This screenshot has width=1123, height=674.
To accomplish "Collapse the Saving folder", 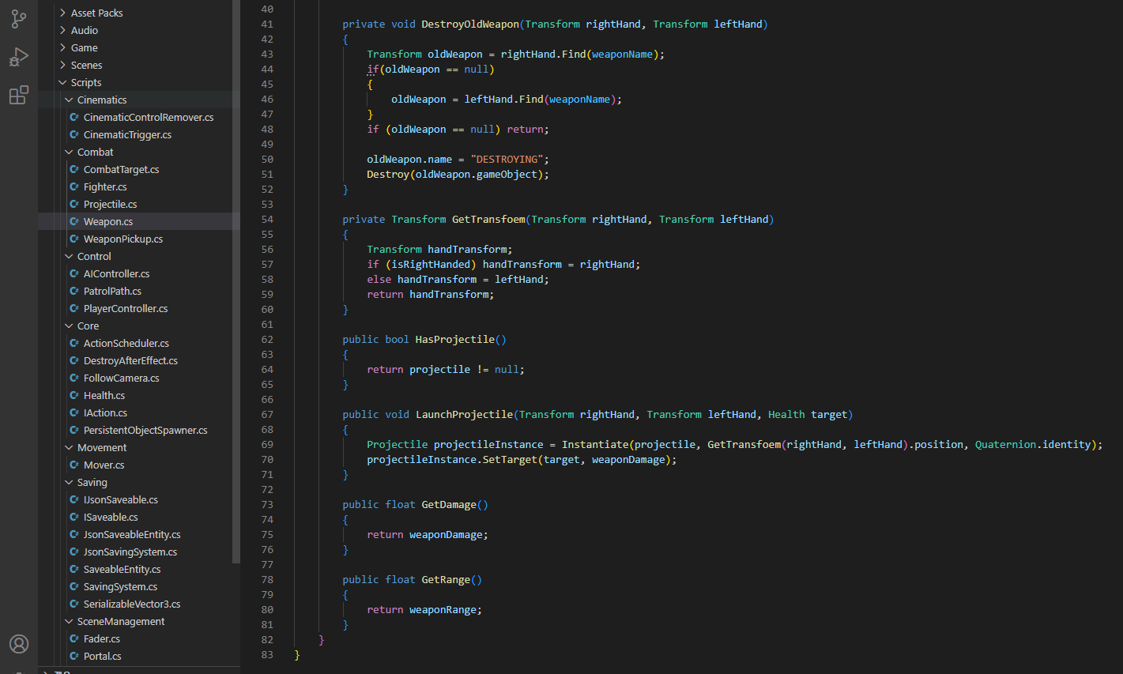I will pos(69,482).
